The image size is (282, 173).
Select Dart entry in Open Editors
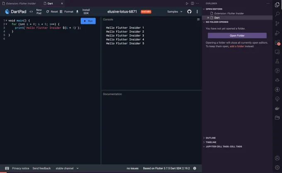point(217,18)
